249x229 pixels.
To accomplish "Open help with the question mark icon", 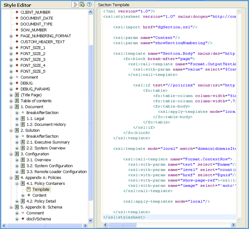I will click(x=90, y=5).
